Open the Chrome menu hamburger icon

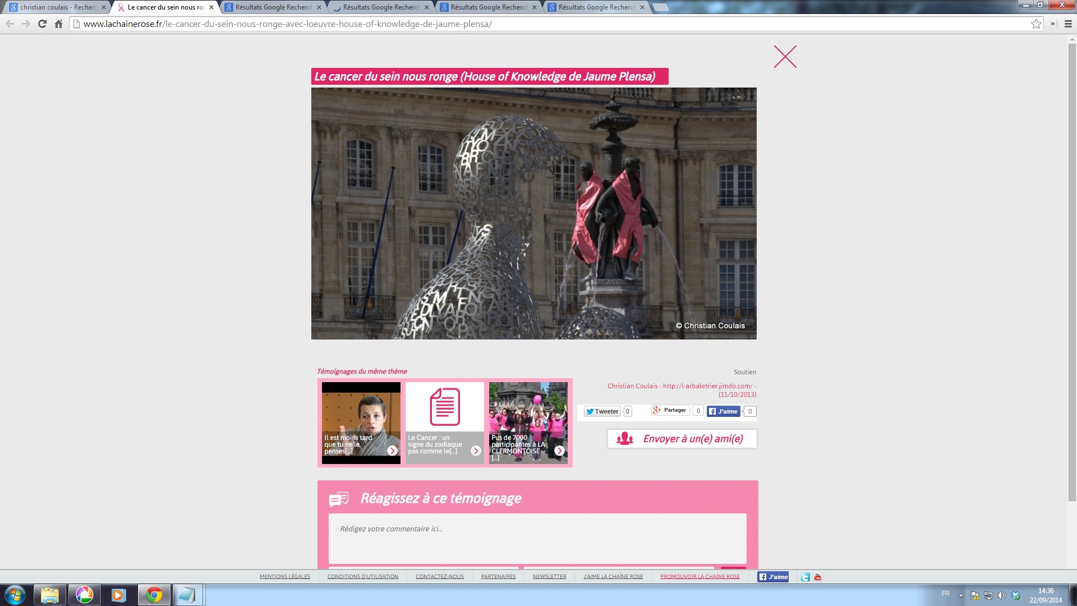coord(1068,24)
